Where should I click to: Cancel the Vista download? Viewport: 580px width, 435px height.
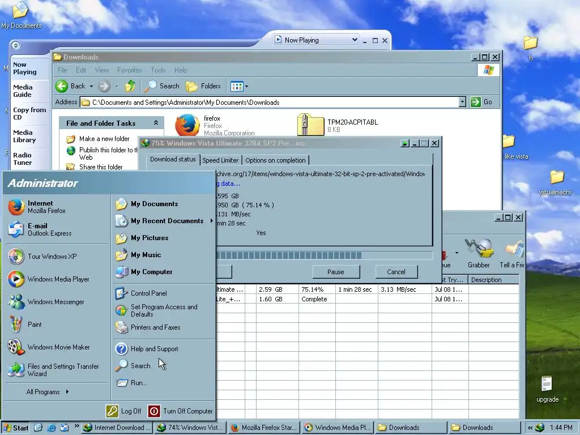click(x=396, y=272)
